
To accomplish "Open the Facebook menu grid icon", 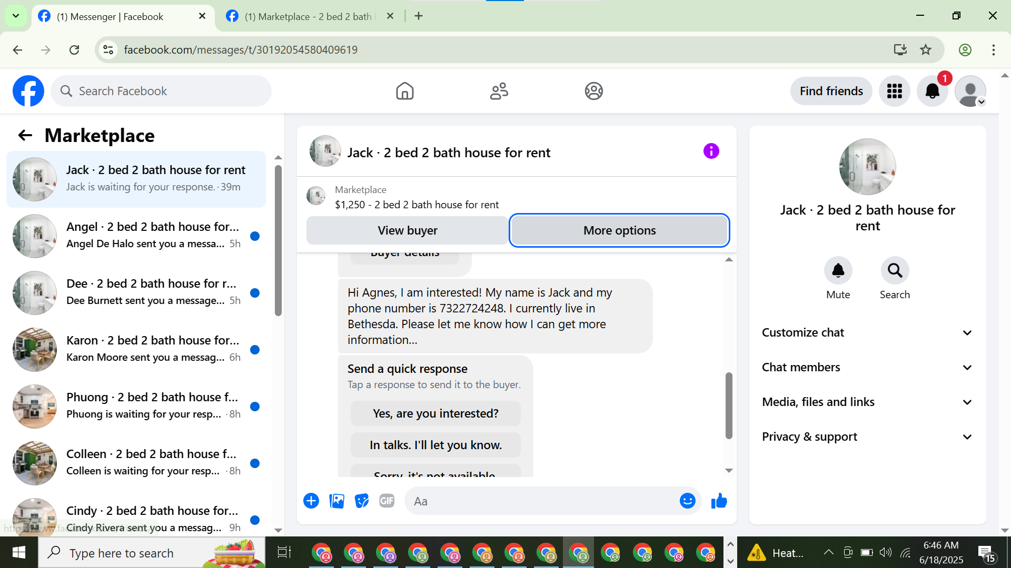I will coord(894,91).
